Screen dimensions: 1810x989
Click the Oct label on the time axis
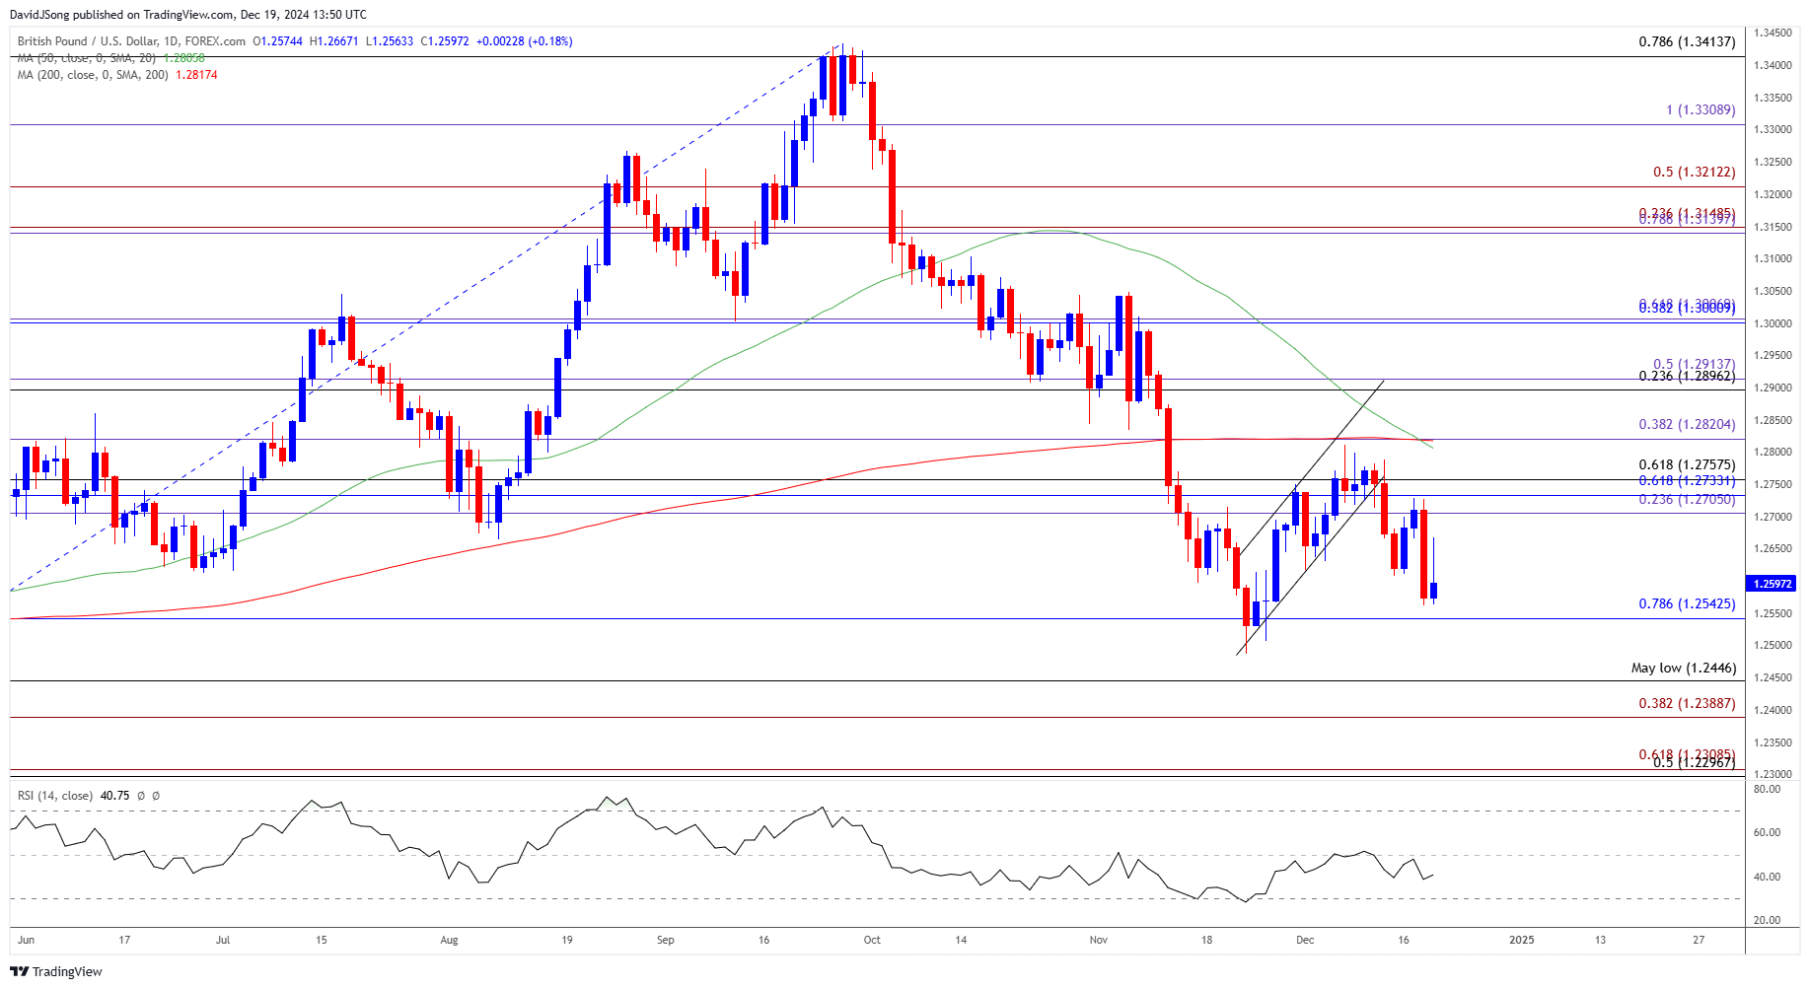pyautogui.click(x=872, y=940)
